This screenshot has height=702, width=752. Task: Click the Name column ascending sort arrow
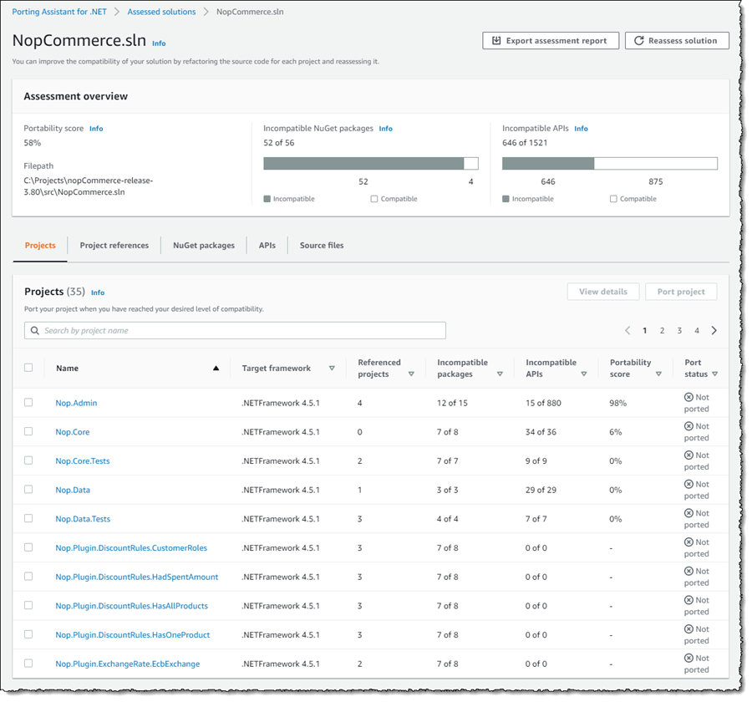216,368
